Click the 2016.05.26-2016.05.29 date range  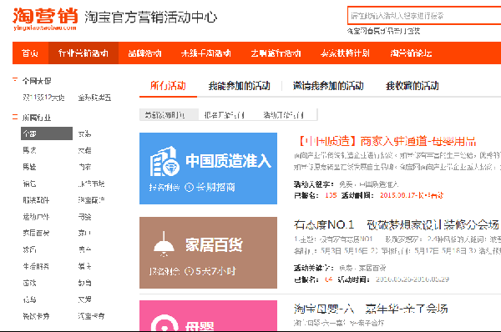point(412,279)
